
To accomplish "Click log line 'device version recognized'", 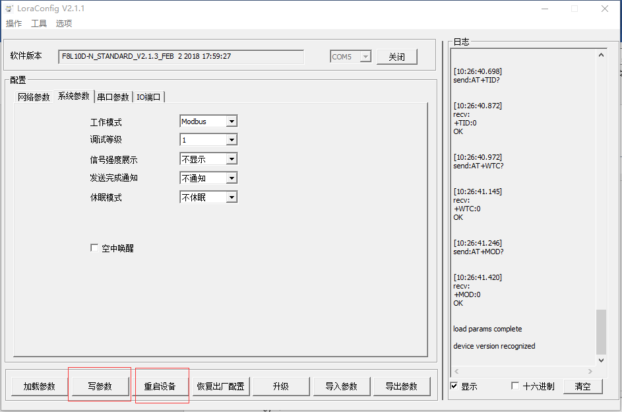I will pos(494,346).
